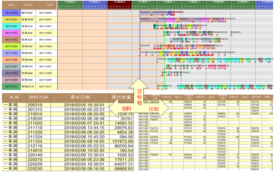276x173 pixels.
Task: Click task M160576 in 碳磷母胶 row
Action: click(x=230, y=19)
